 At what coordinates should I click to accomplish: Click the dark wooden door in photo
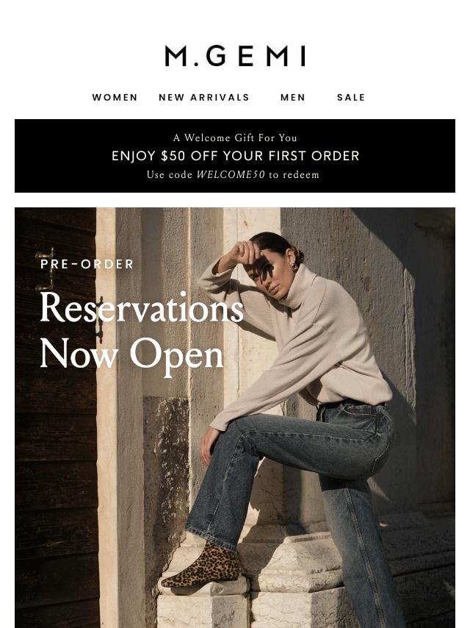56,418
